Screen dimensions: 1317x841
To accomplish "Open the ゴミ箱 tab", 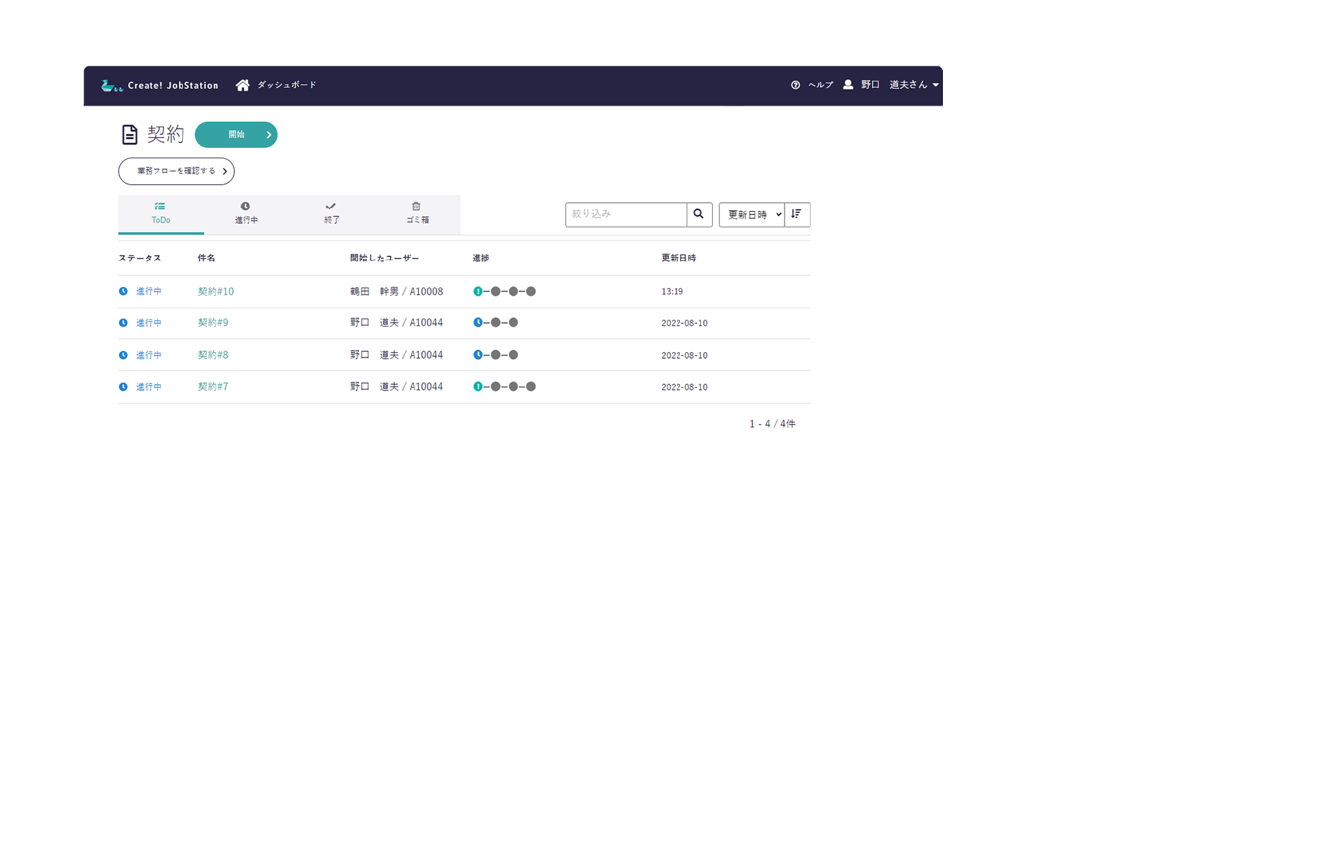I will pyautogui.click(x=417, y=214).
